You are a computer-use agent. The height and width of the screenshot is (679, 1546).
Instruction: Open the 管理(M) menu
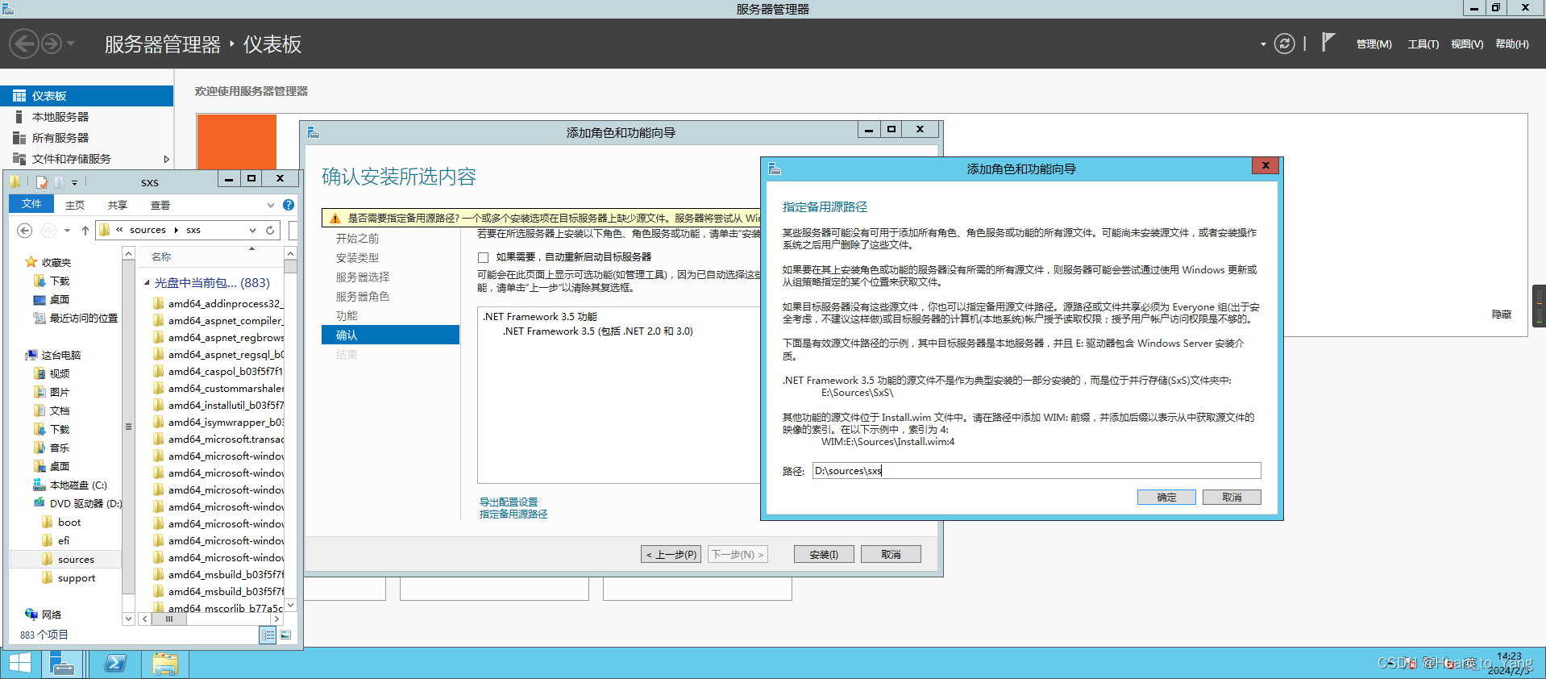1374,44
